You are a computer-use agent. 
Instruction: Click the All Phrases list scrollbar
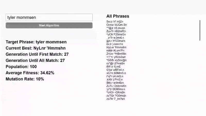pos(200,30)
